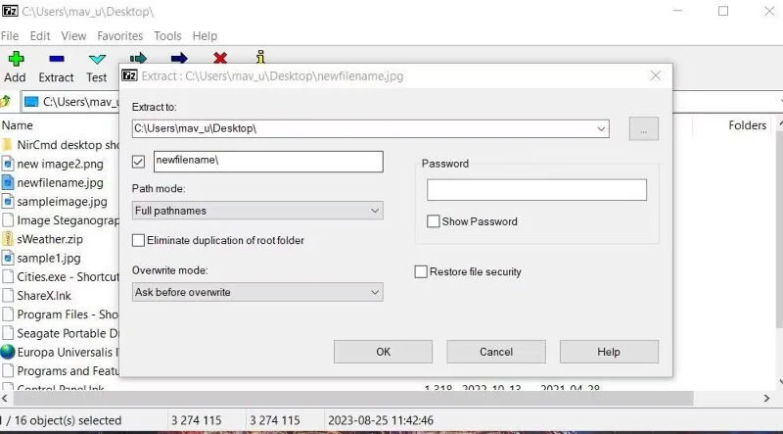Open the Favorites menu
The image size is (783, 434).
[119, 36]
